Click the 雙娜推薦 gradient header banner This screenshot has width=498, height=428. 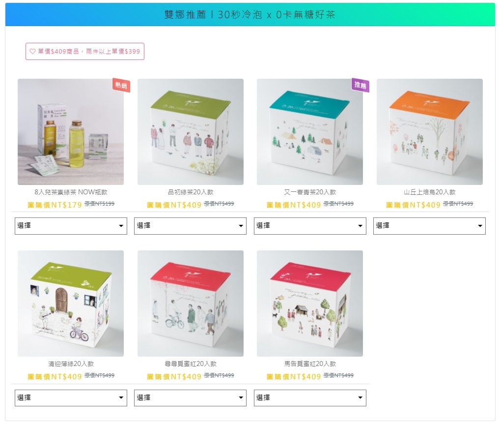(250, 14)
